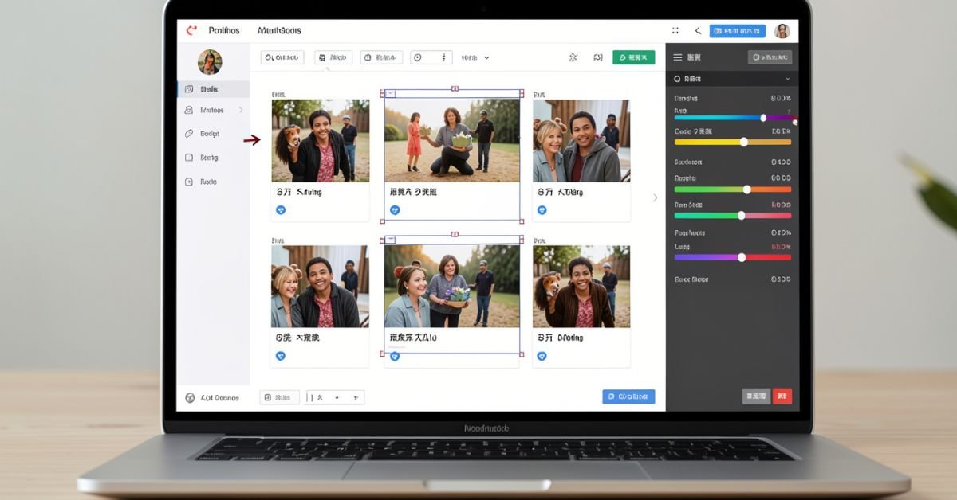The image size is (957, 500).
Task: Click the blue badge icon under top-left photo
Action: [x=281, y=210]
